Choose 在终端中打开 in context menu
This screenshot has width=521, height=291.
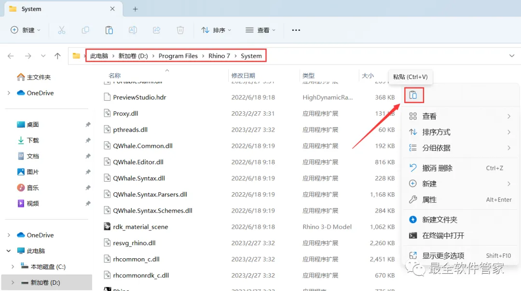[460, 236]
